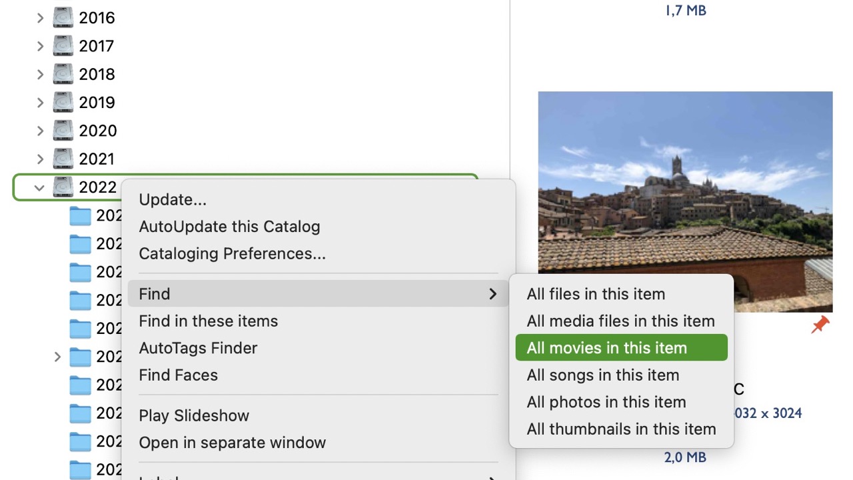Select "AutoTags Finder" menu entry
Image resolution: width=853 pixels, height=480 pixels.
198,348
